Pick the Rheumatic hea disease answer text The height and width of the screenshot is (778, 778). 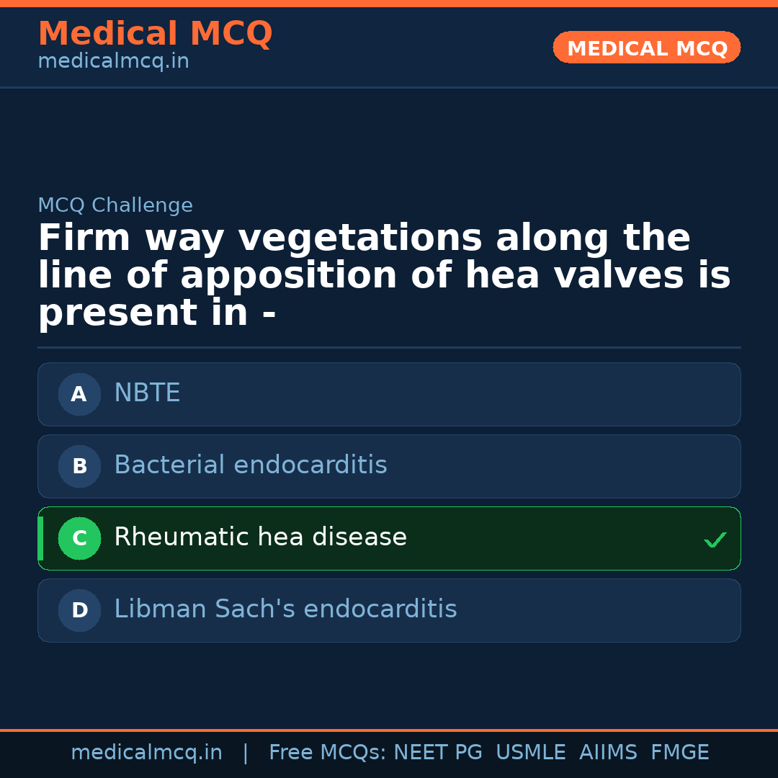click(260, 537)
